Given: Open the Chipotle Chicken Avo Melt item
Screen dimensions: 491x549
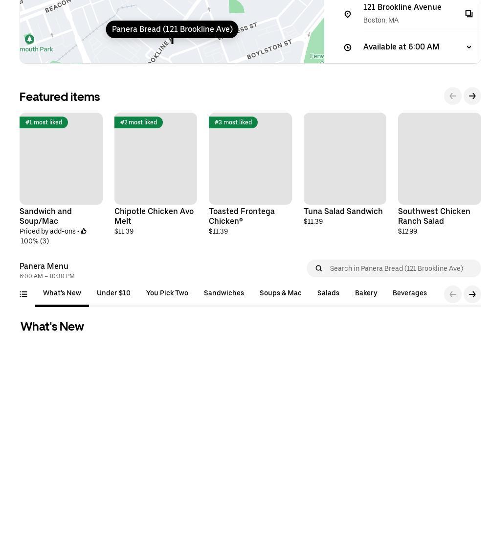Looking at the screenshot, I should coord(156,174).
